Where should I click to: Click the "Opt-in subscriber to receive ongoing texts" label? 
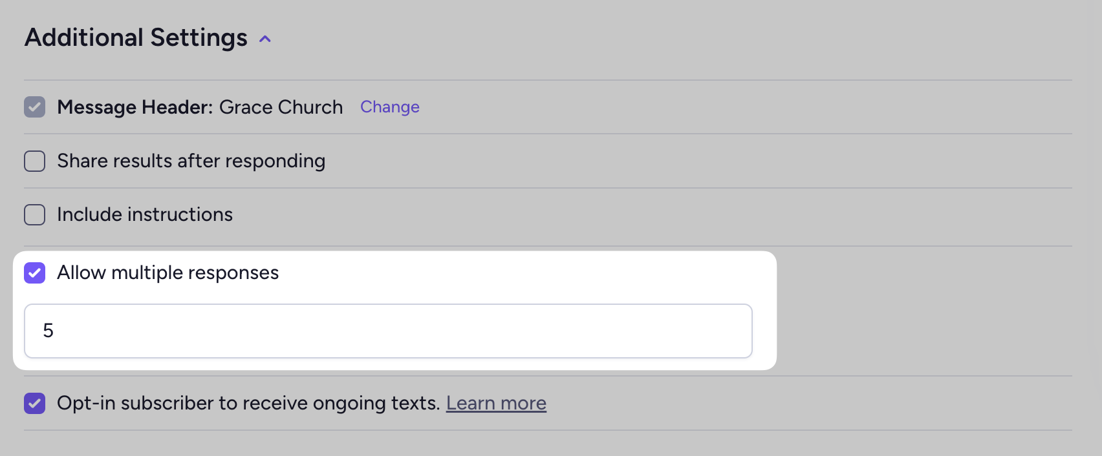click(x=248, y=404)
